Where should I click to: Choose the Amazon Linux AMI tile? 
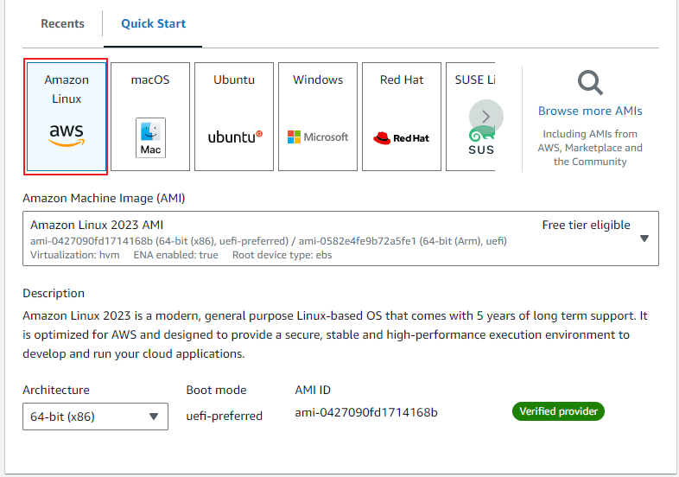tap(67, 117)
